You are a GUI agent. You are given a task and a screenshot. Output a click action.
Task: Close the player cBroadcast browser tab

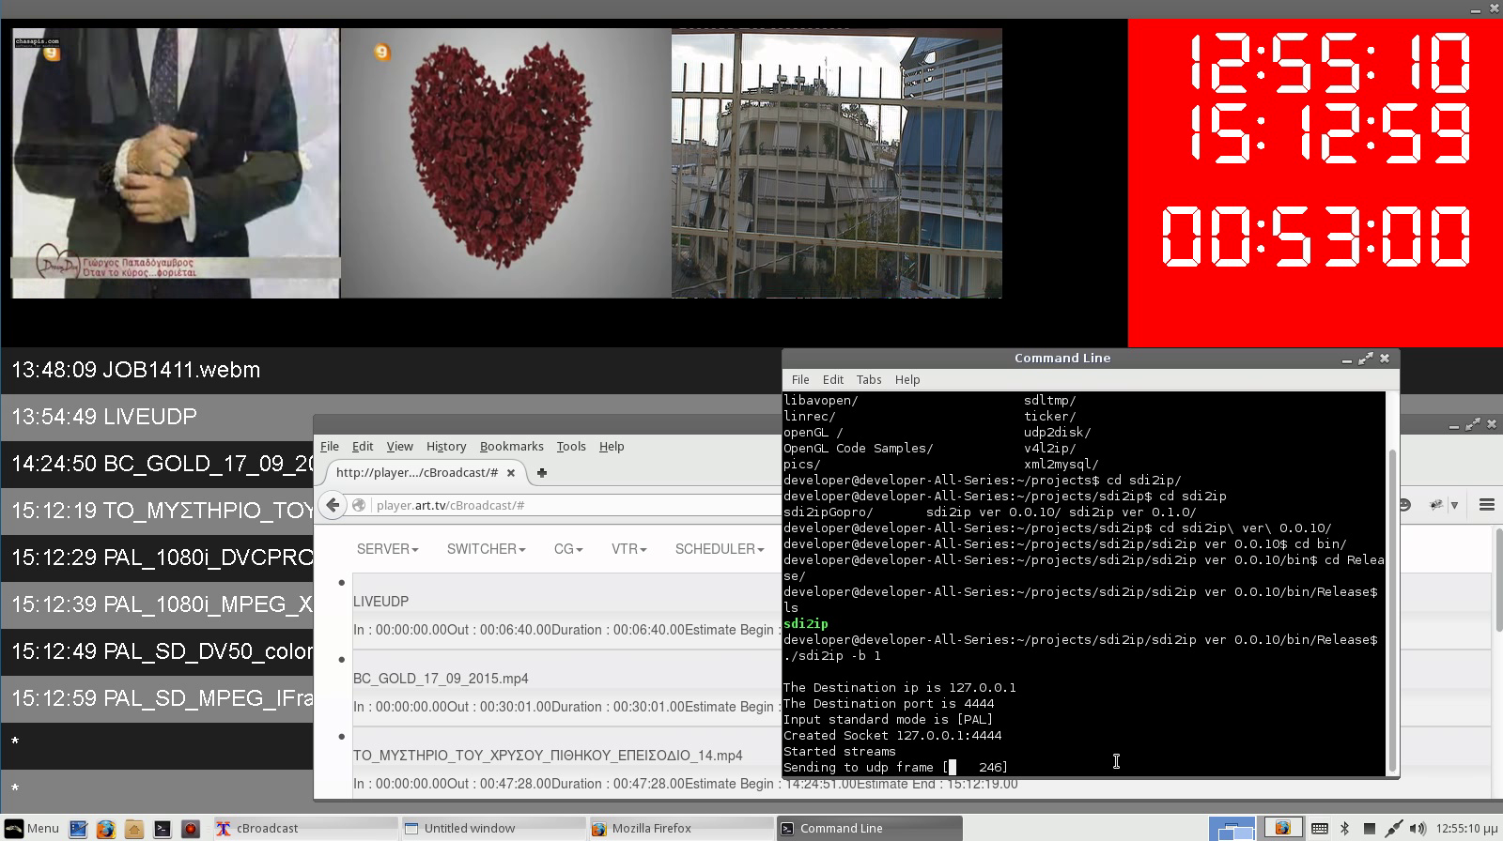click(x=511, y=472)
